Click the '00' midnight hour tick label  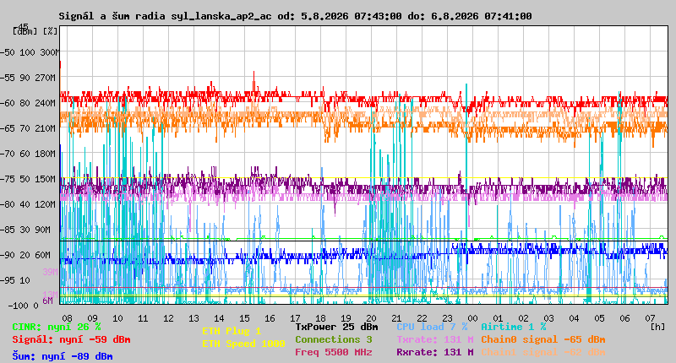click(472, 318)
